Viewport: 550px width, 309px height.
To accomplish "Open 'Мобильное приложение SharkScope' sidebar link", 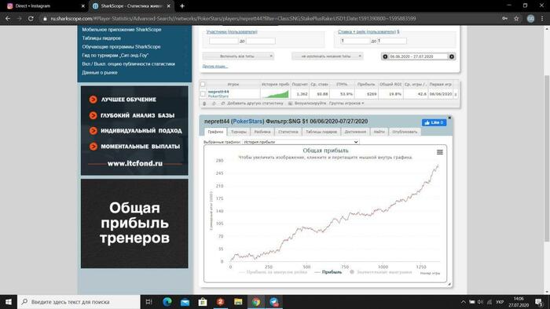I will 122,29.
